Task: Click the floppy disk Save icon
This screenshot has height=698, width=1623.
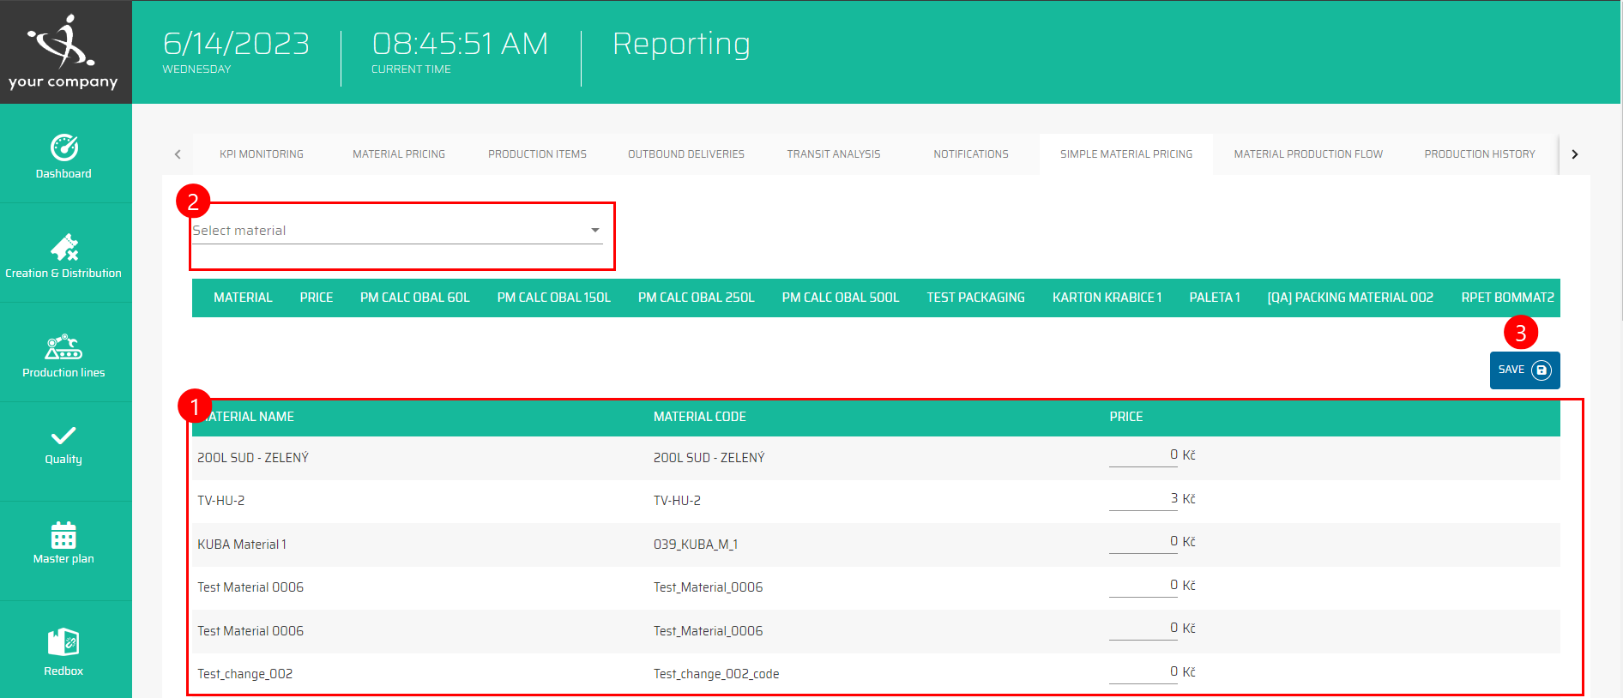Action: pos(1541,370)
